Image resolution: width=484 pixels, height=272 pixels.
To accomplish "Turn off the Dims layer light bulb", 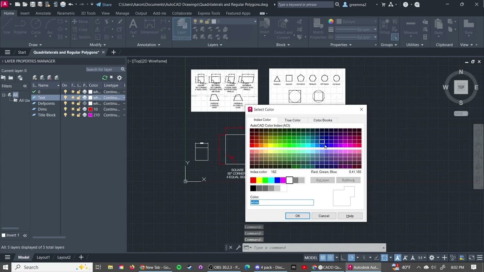I will (x=65, y=109).
